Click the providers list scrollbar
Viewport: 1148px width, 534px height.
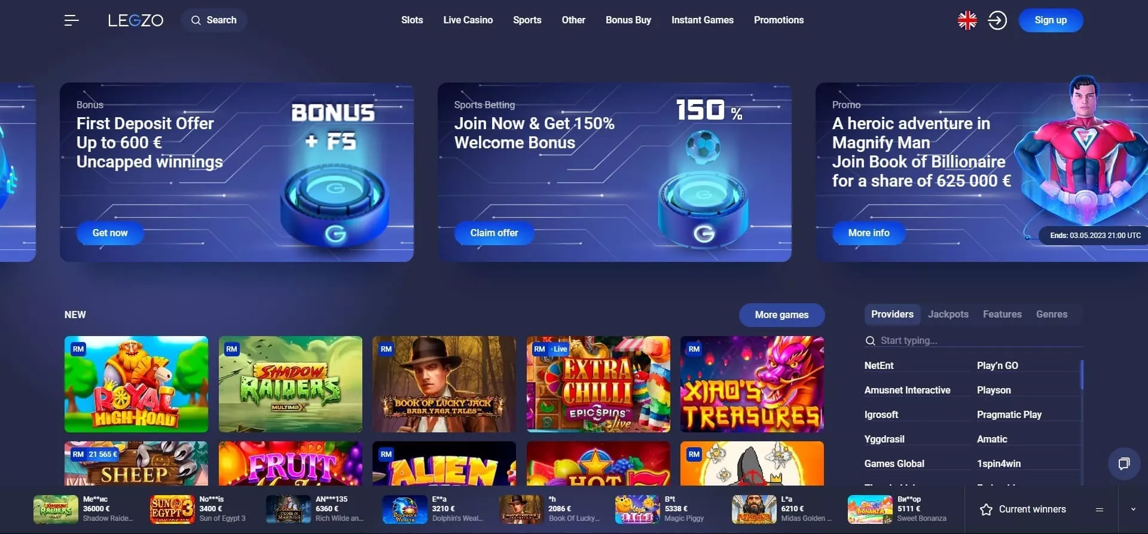coord(1082,374)
